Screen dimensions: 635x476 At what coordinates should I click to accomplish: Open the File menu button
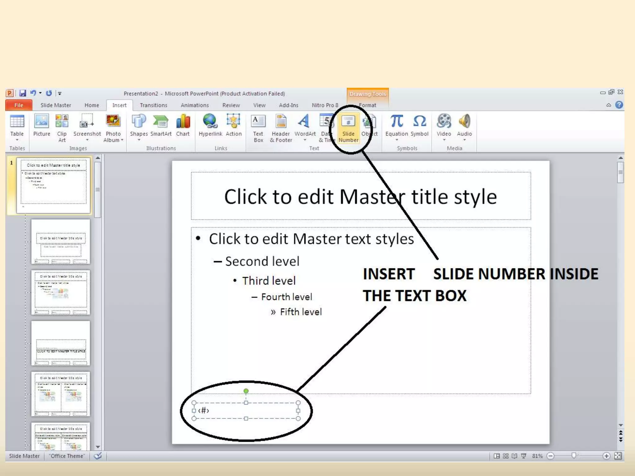pyautogui.click(x=19, y=105)
